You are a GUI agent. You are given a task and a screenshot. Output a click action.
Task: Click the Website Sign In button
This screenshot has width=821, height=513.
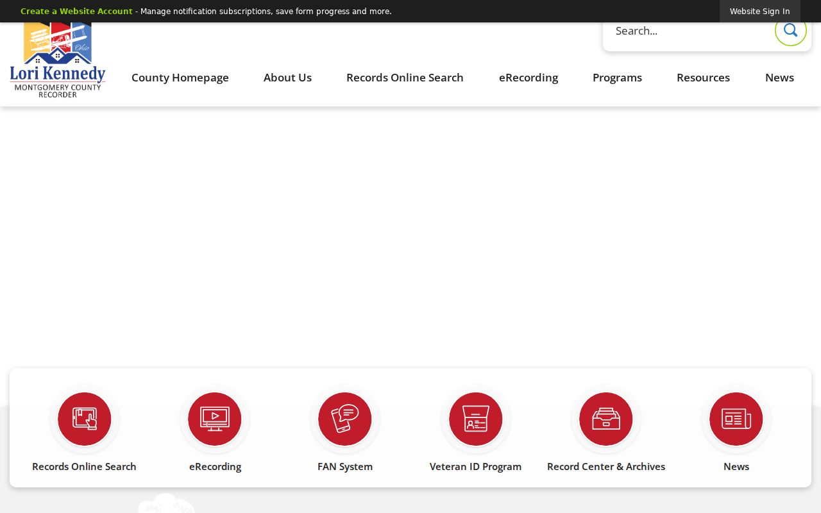coord(760,12)
